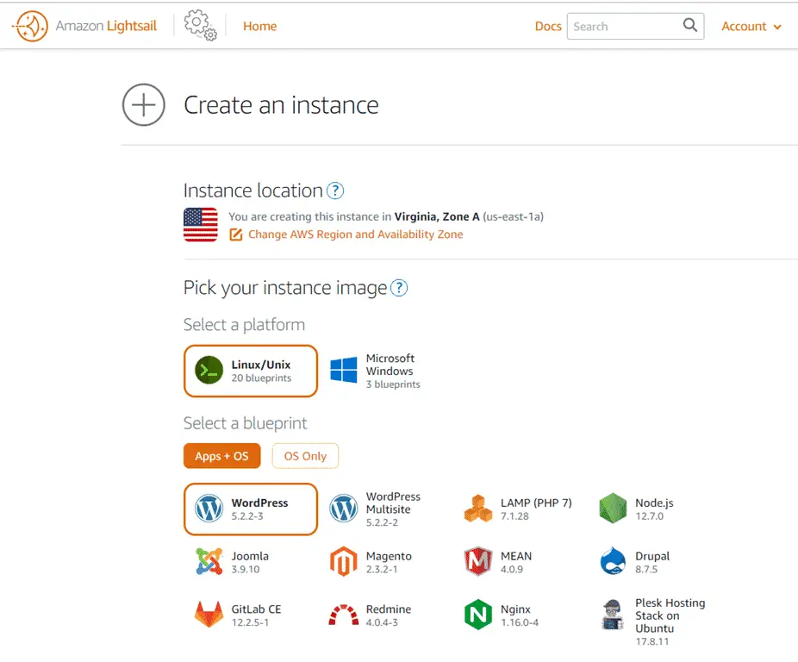This screenshot has width=798, height=662.
Task: Click the Amazon Lightsail logo icon
Action: coord(30,26)
